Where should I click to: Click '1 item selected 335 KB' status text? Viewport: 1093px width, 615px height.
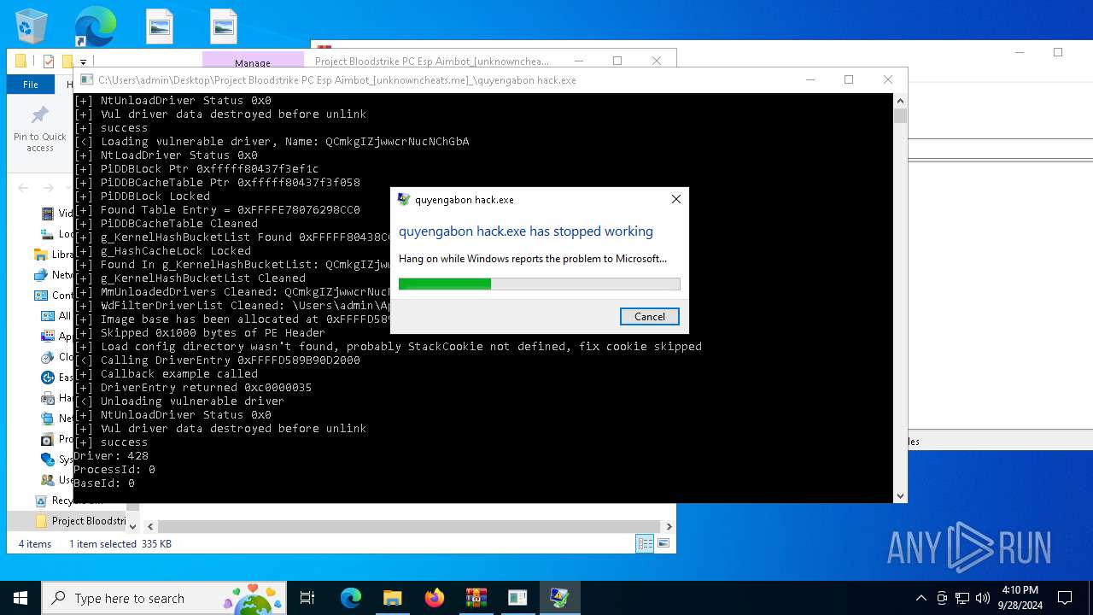coord(120,544)
